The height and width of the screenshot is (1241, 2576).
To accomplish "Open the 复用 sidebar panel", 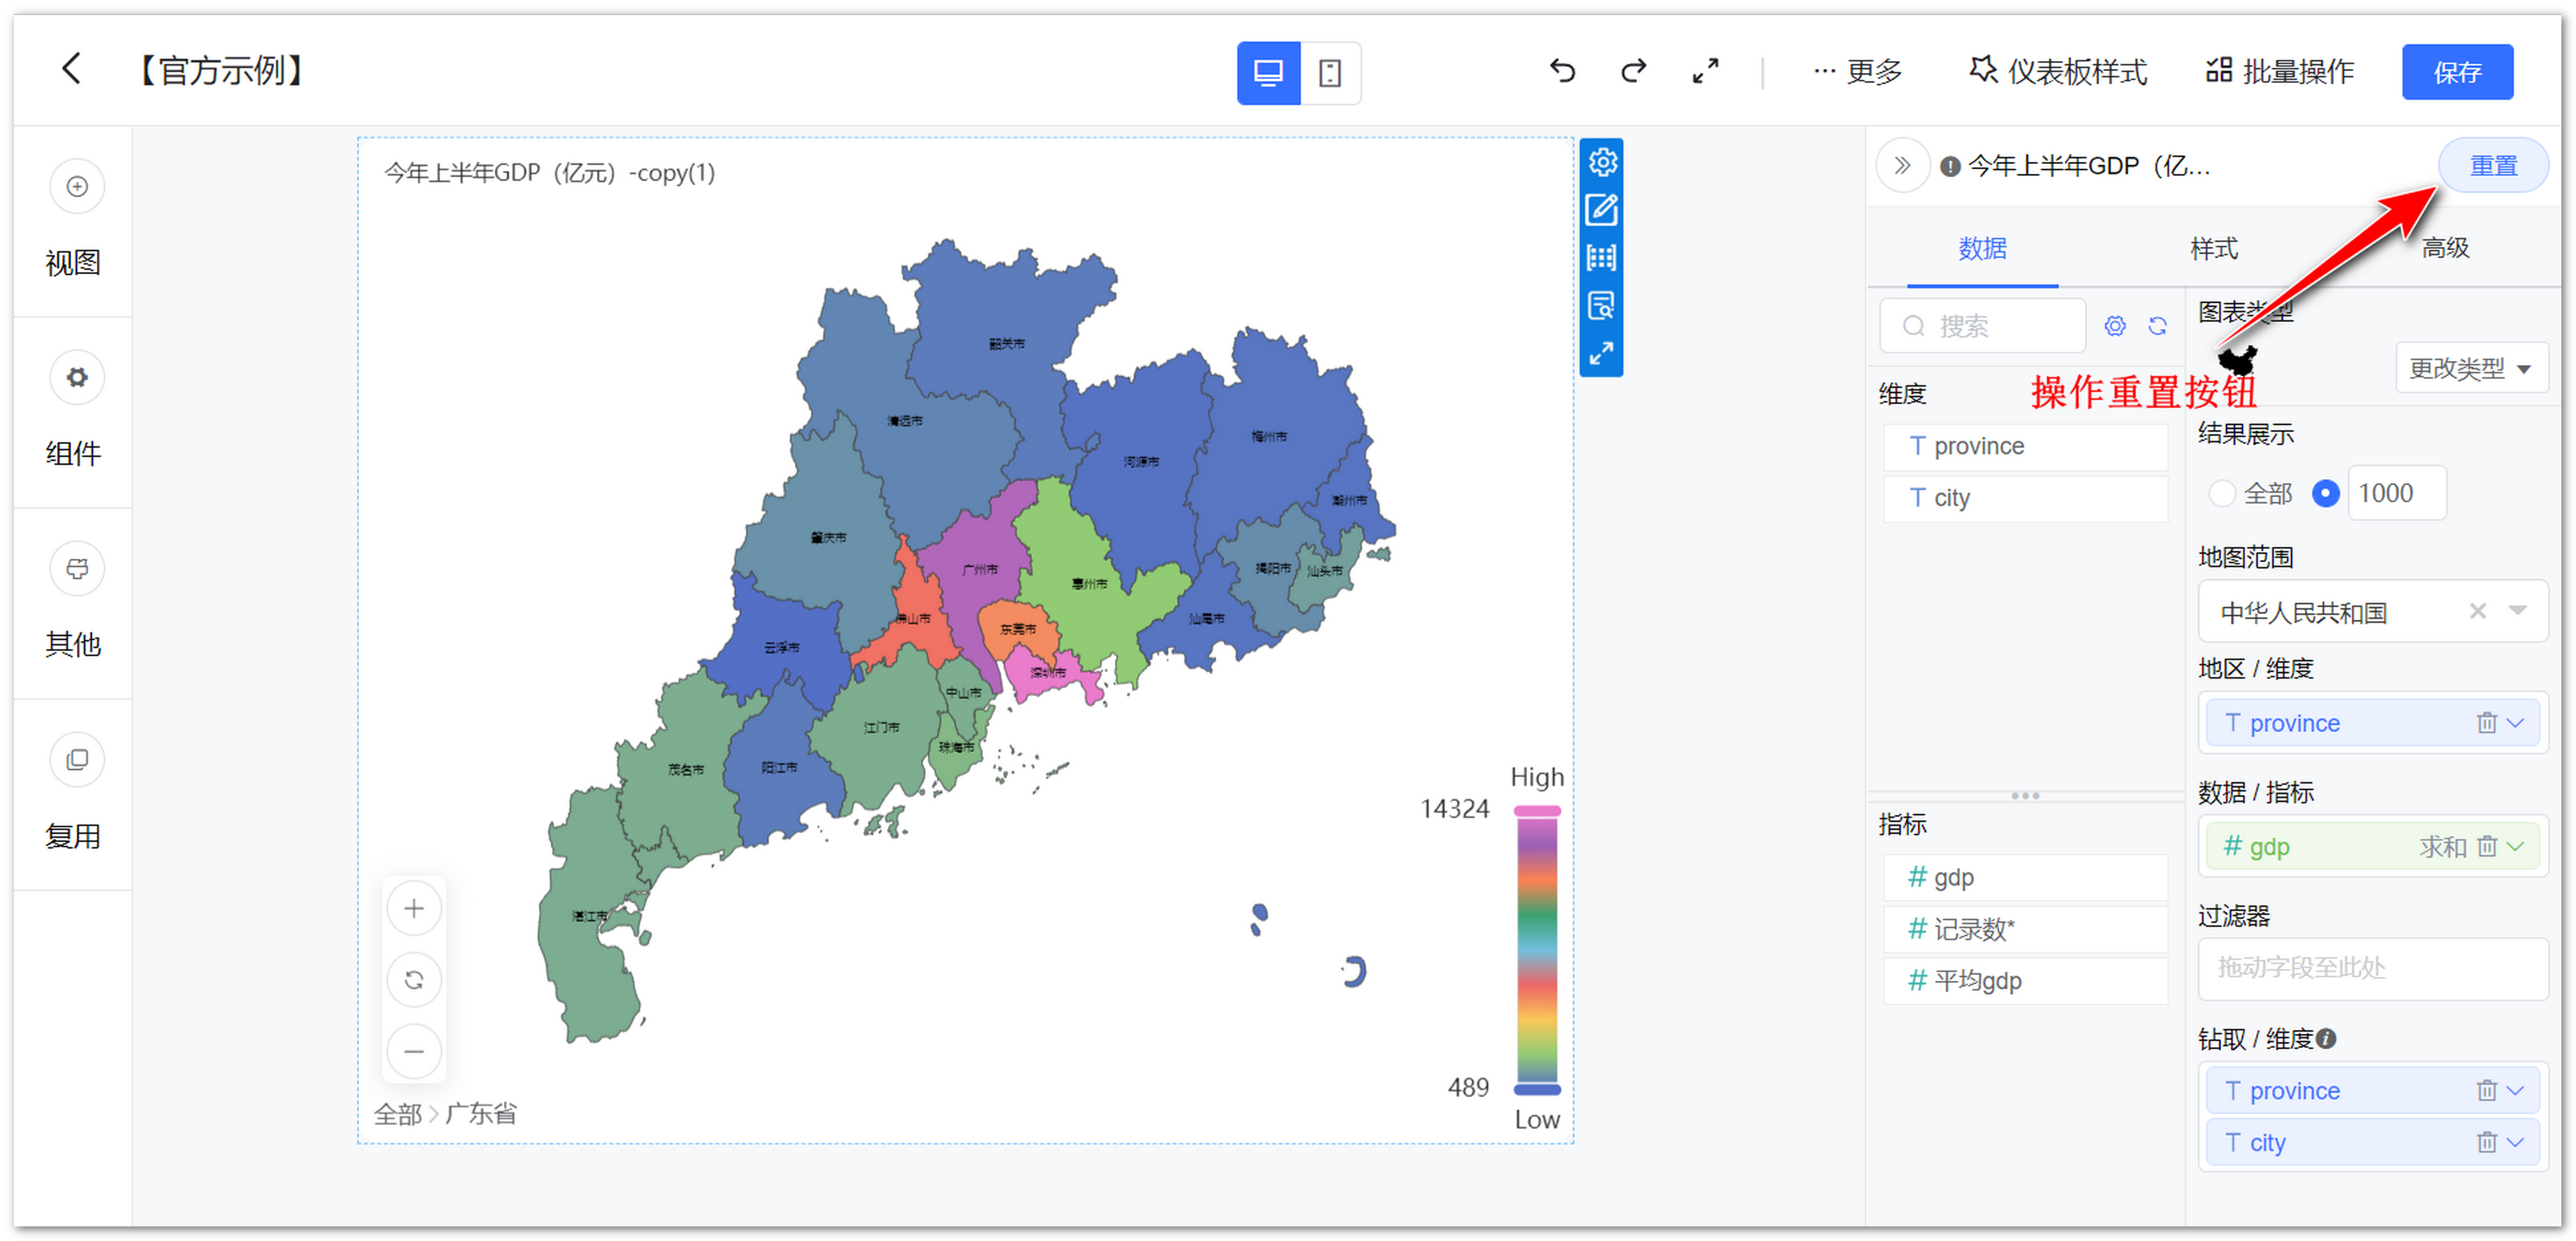I will pyautogui.click(x=73, y=795).
